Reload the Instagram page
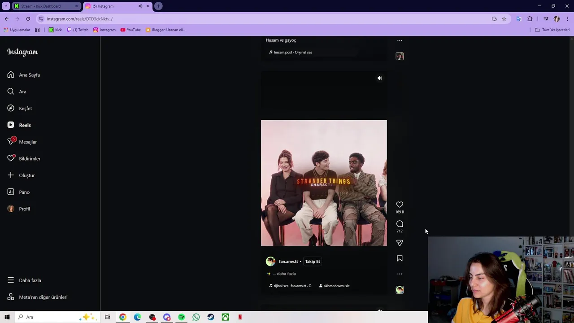The height and width of the screenshot is (323, 574). pos(28,19)
